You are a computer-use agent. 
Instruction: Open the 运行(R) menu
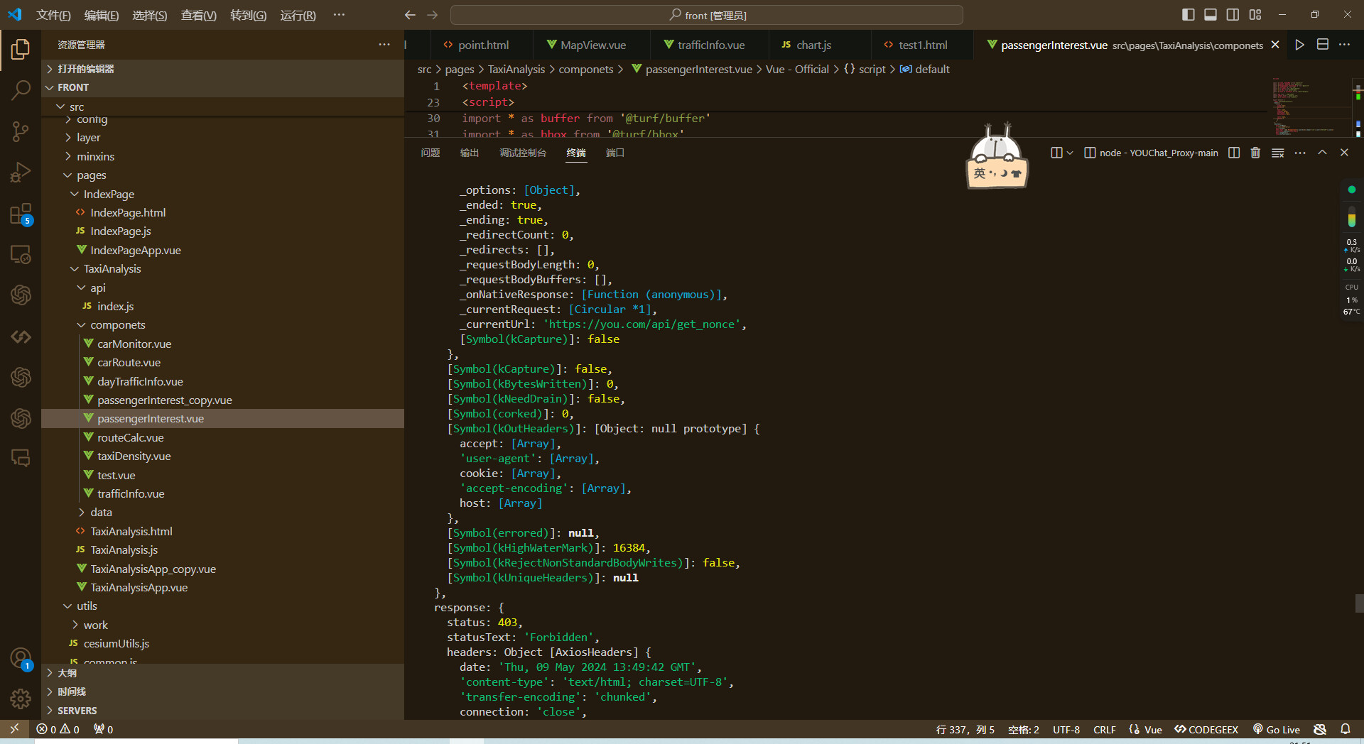pyautogui.click(x=298, y=15)
